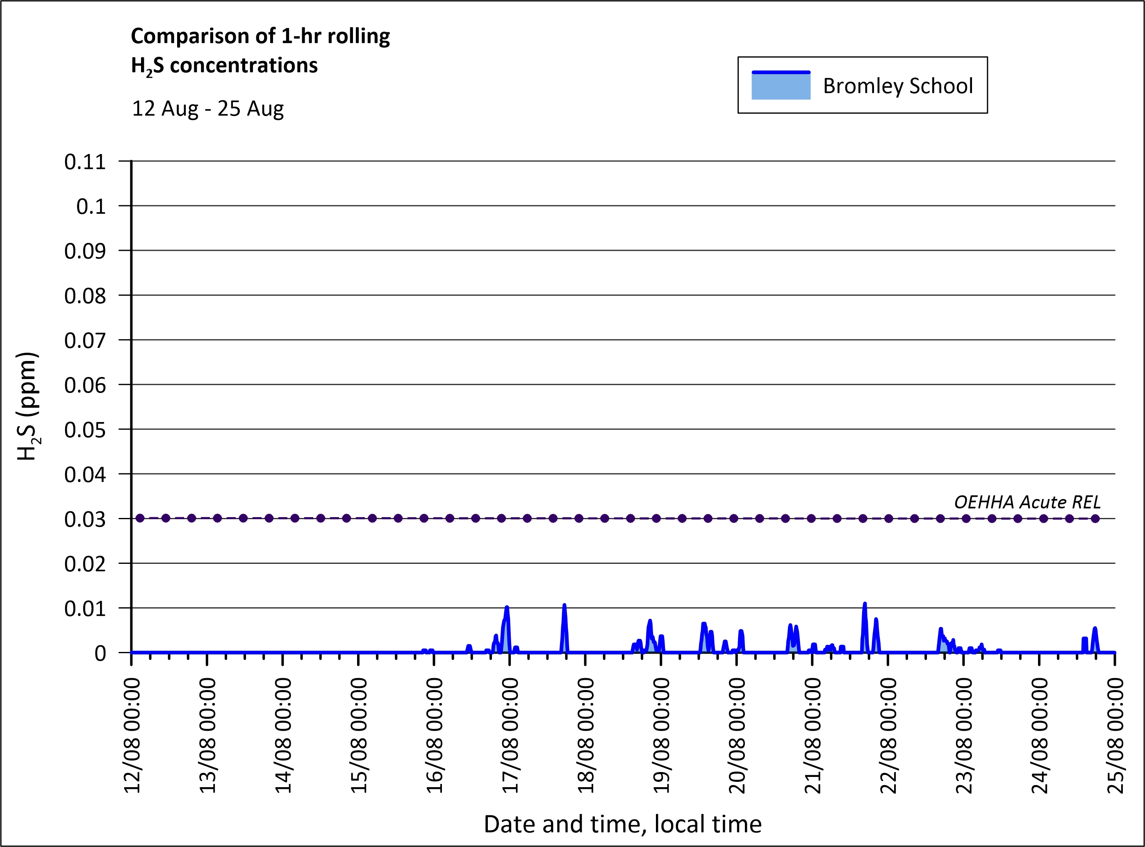This screenshot has width=1145, height=847.
Task: Click the OEHHA Acute REL annotation text
Action: coord(1027,502)
